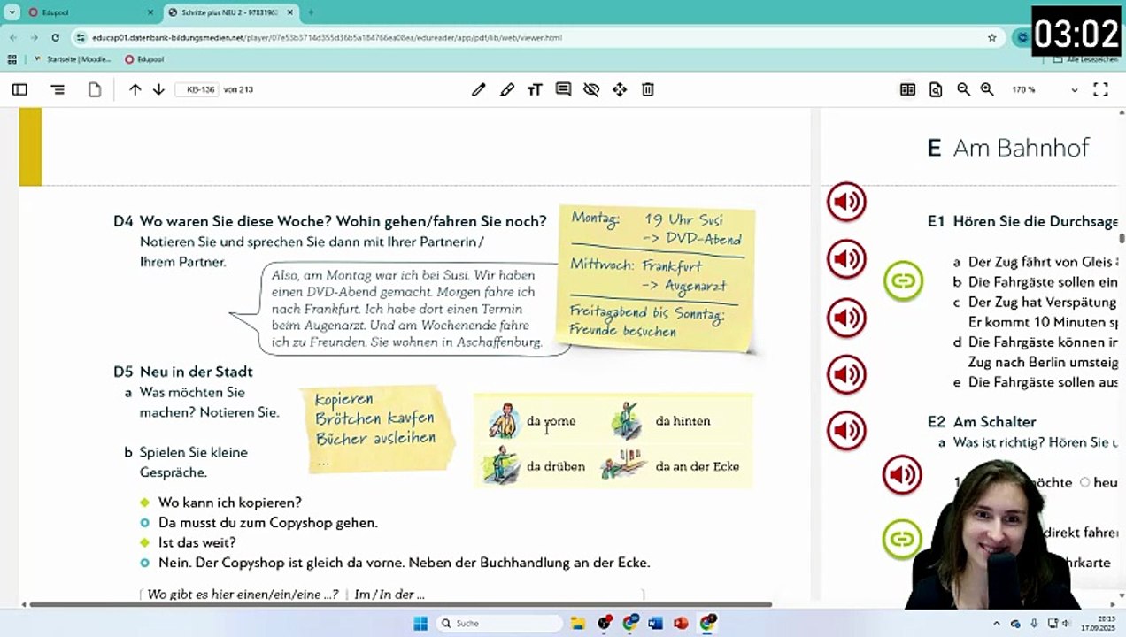Viewport: 1126px width, 637px height.
Task: Go back in browser history
Action: (12, 38)
